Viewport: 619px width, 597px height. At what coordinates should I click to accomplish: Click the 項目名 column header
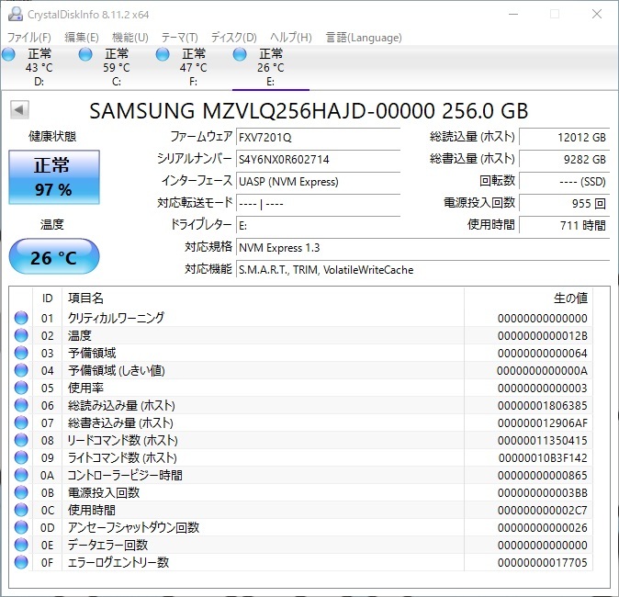point(85,298)
